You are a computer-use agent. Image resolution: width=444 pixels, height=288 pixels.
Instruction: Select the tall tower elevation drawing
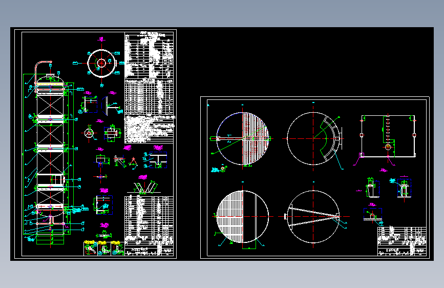[x=50, y=154]
